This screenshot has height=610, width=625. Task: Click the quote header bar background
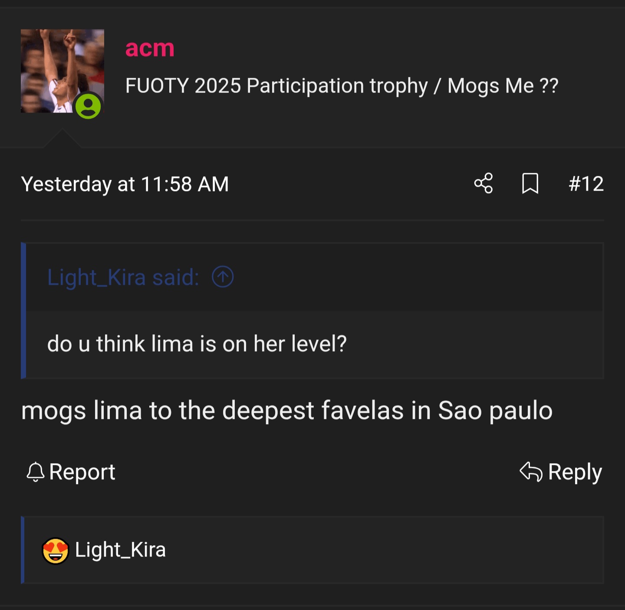tap(412, 277)
